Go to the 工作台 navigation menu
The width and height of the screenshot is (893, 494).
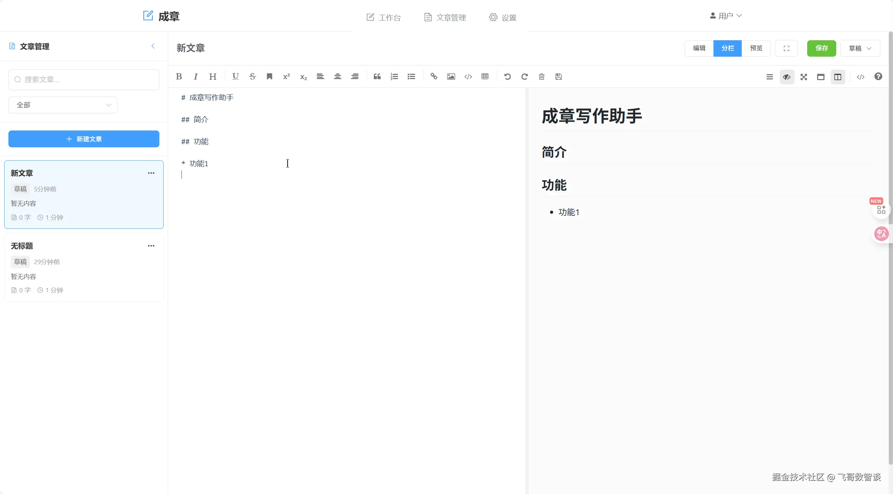tap(384, 17)
